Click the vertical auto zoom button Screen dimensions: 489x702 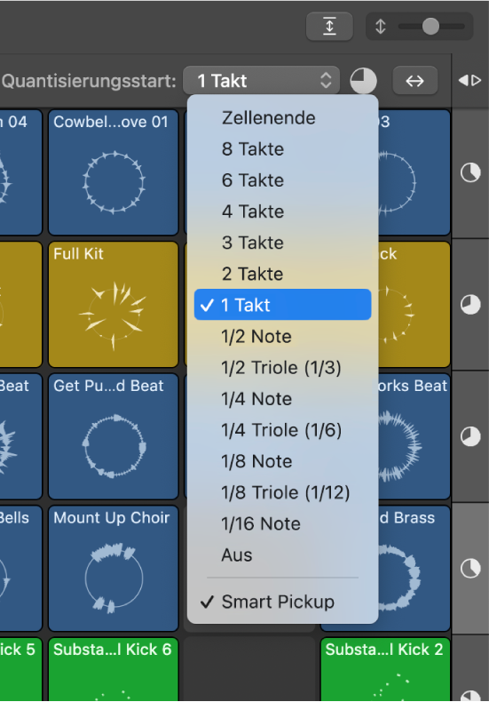pyautogui.click(x=329, y=26)
